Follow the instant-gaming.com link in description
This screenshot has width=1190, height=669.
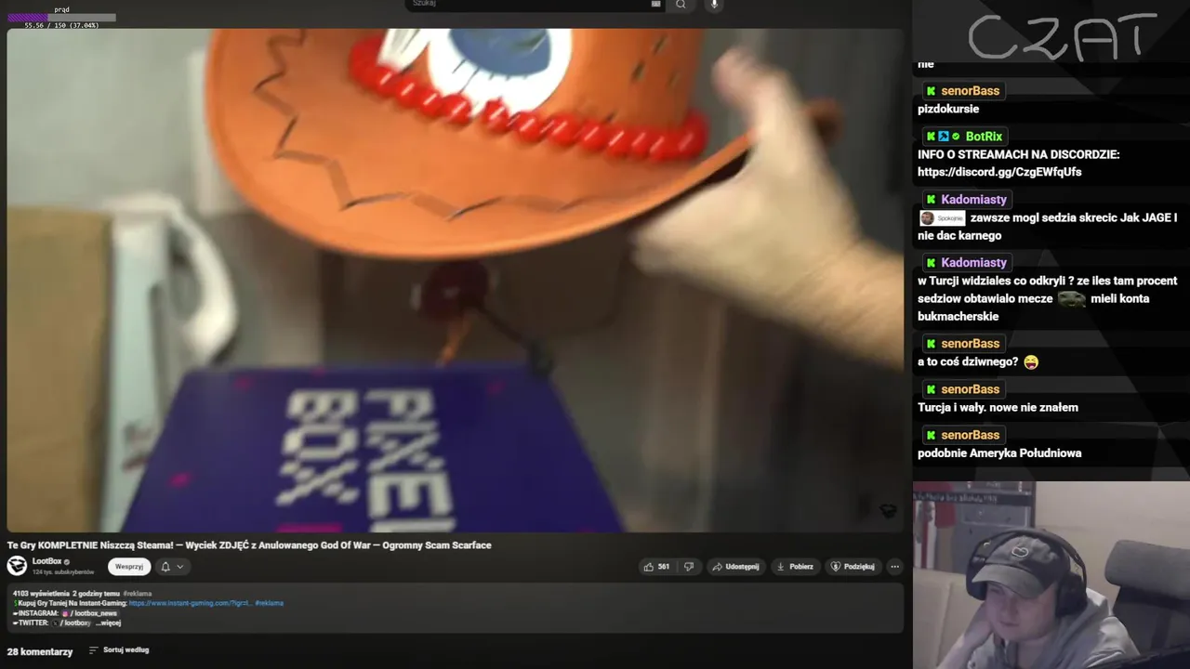click(x=191, y=603)
